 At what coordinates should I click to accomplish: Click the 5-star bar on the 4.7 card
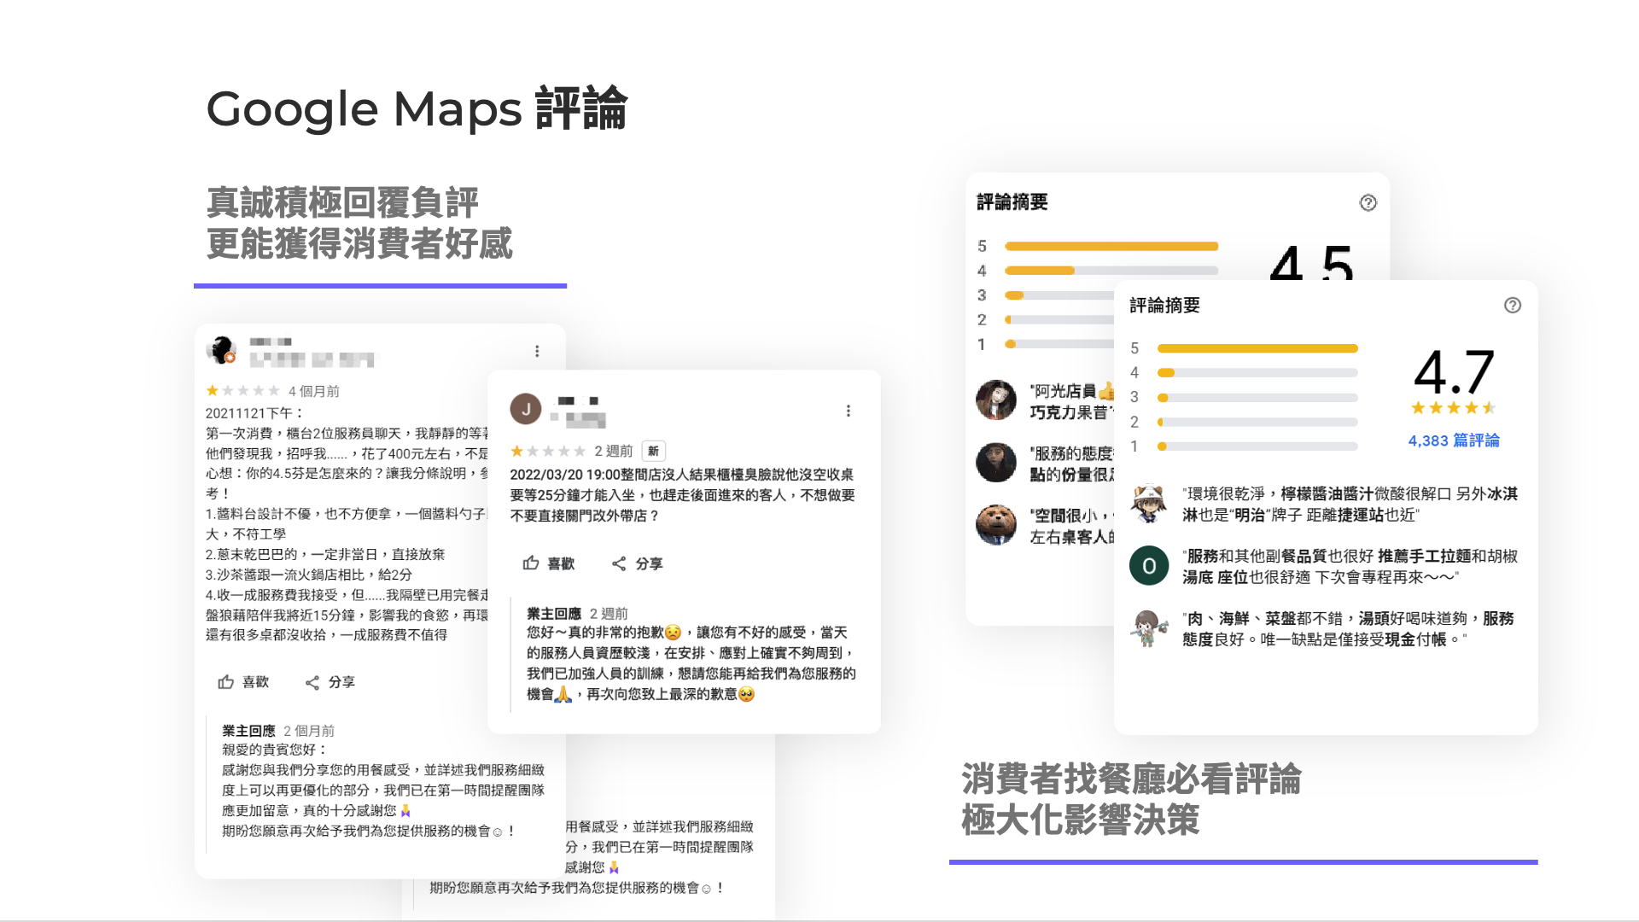tap(1257, 348)
